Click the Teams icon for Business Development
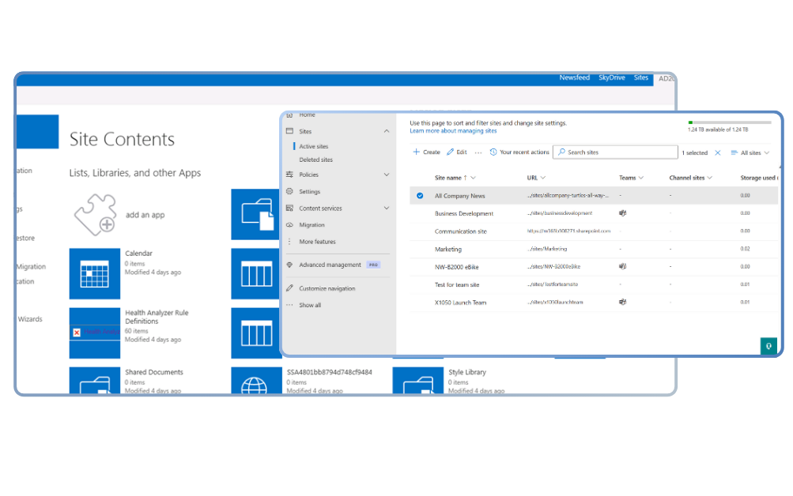 623,213
